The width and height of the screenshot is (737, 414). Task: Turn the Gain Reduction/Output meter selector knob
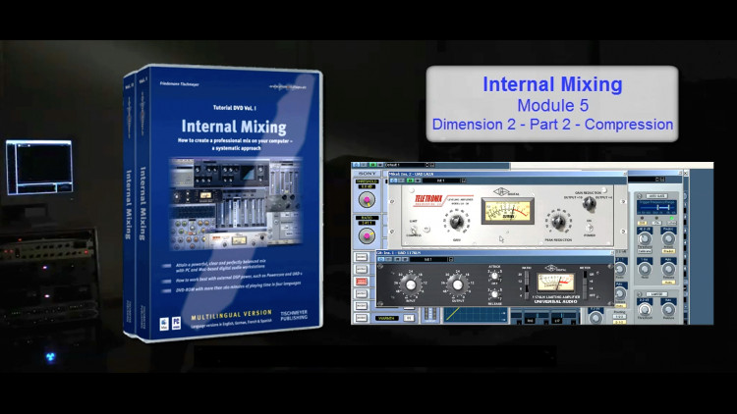pos(590,203)
